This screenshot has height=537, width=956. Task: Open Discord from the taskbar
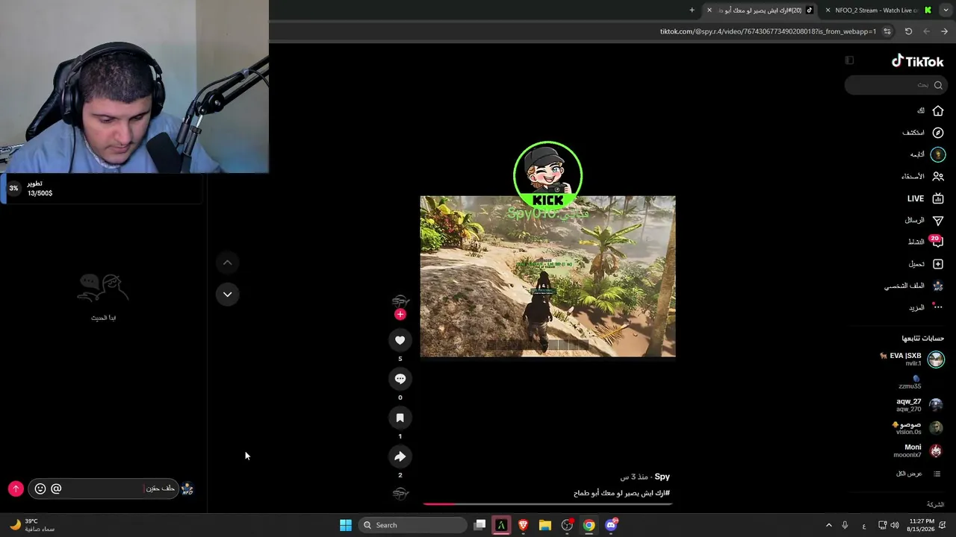point(611,525)
